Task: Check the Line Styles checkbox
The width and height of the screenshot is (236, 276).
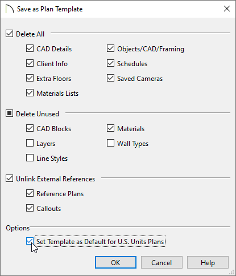Action: click(x=30, y=158)
